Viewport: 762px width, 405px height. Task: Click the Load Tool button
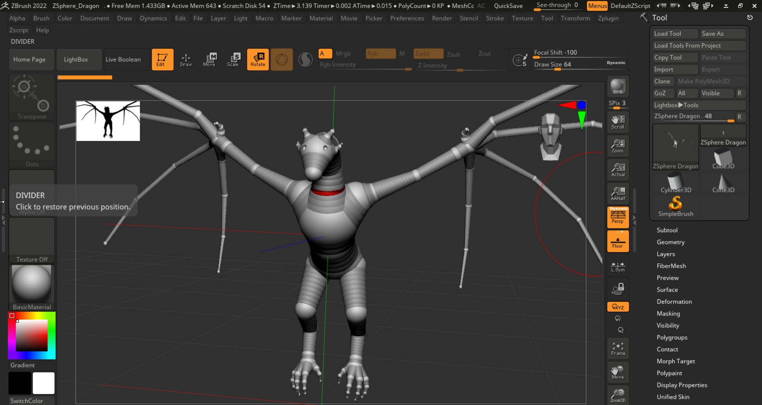[675, 34]
